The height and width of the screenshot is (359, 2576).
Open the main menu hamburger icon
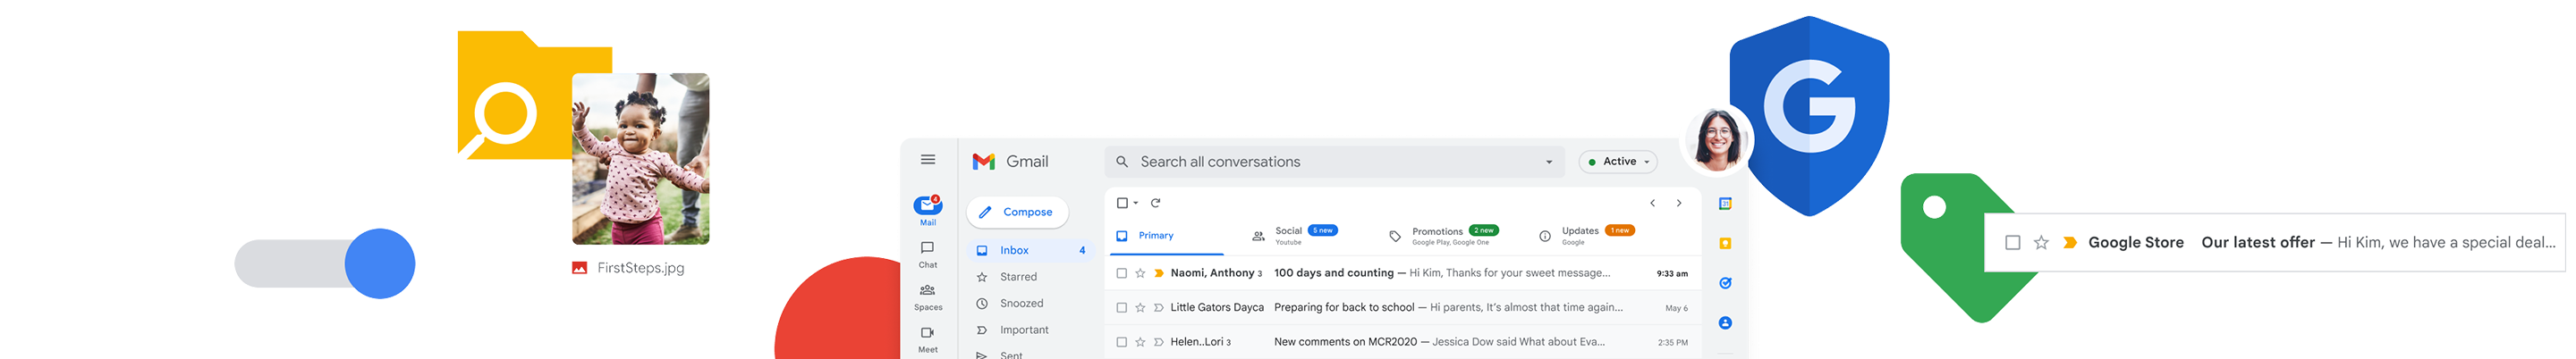(927, 160)
